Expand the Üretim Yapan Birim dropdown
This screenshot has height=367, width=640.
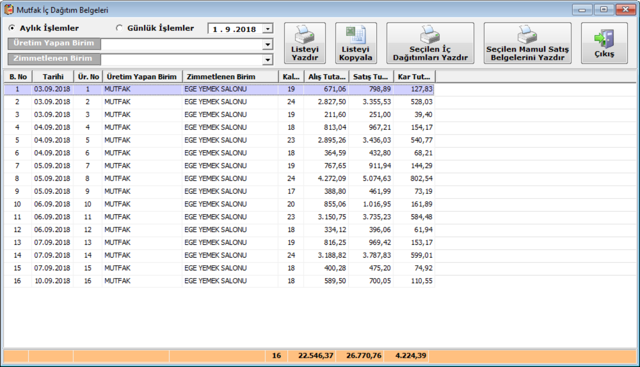click(267, 44)
